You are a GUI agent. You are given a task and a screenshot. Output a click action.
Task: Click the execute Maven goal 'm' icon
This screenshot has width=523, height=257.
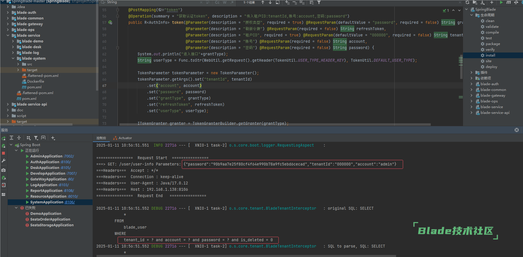tap(509, 2)
